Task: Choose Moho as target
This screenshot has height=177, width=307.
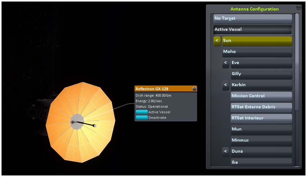Action: pyautogui.click(x=257, y=52)
